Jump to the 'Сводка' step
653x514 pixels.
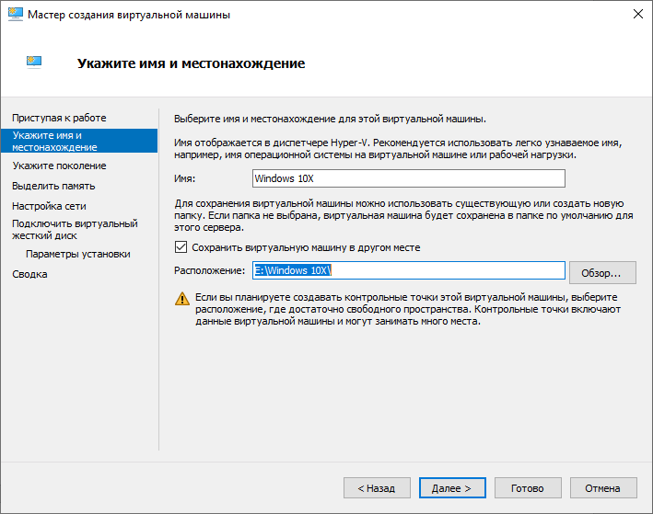[x=29, y=274]
